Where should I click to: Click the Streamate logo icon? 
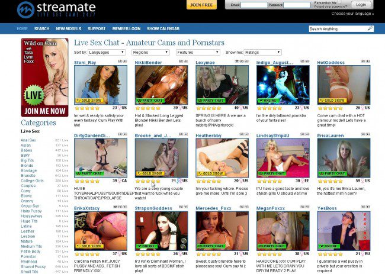click(25, 10)
